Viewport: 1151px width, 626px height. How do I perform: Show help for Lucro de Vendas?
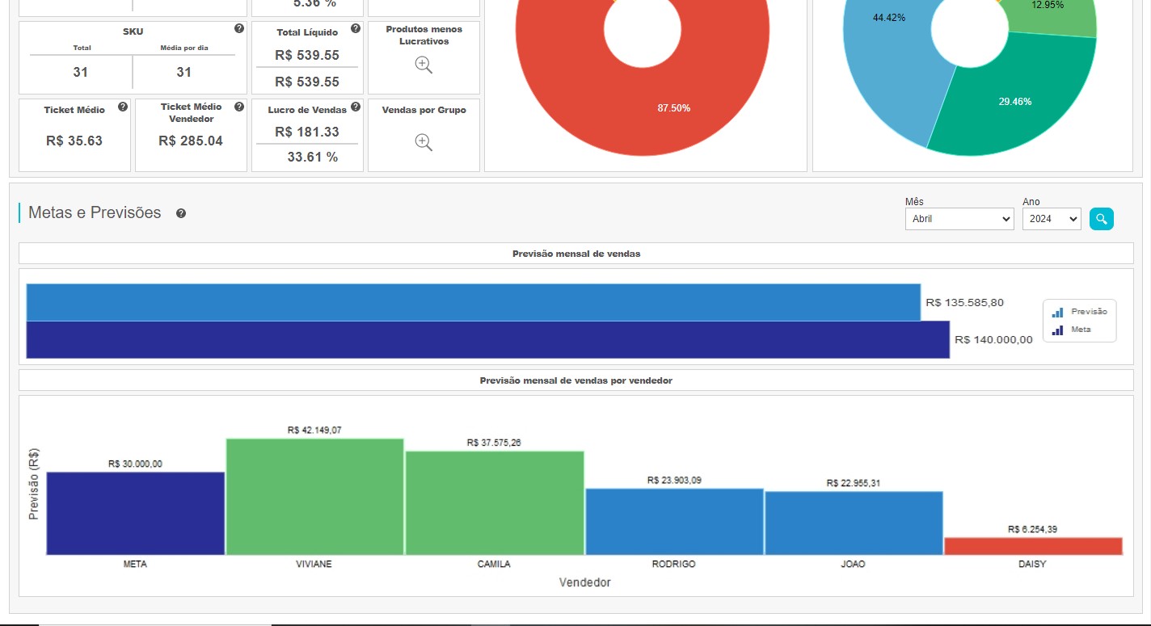tap(356, 107)
